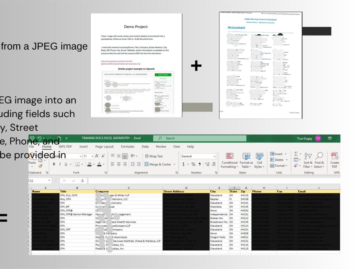Click Merge & Center button
This screenshot has width=358, height=269.
(x=158, y=164)
